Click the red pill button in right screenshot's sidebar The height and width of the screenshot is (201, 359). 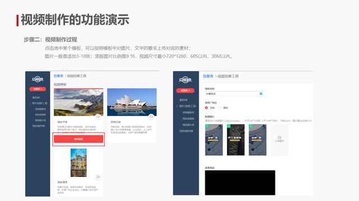coord(185,90)
